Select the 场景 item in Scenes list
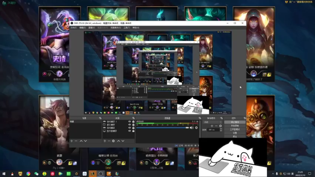The image size is (315, 177). [x=85, y=122]
